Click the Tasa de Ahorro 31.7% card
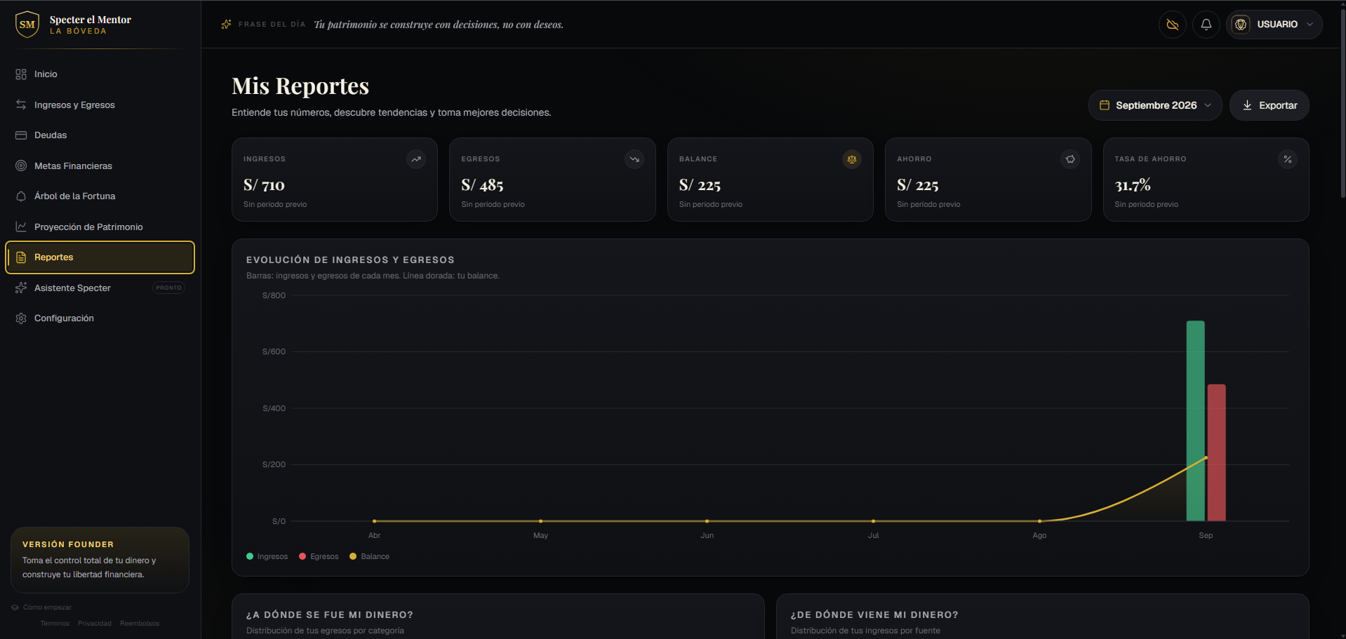The height and width of the screenshot is (639, 1346). coord(1206,180)
